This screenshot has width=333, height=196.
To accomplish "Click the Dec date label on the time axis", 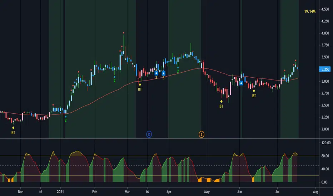I will (x=20, y=192).
